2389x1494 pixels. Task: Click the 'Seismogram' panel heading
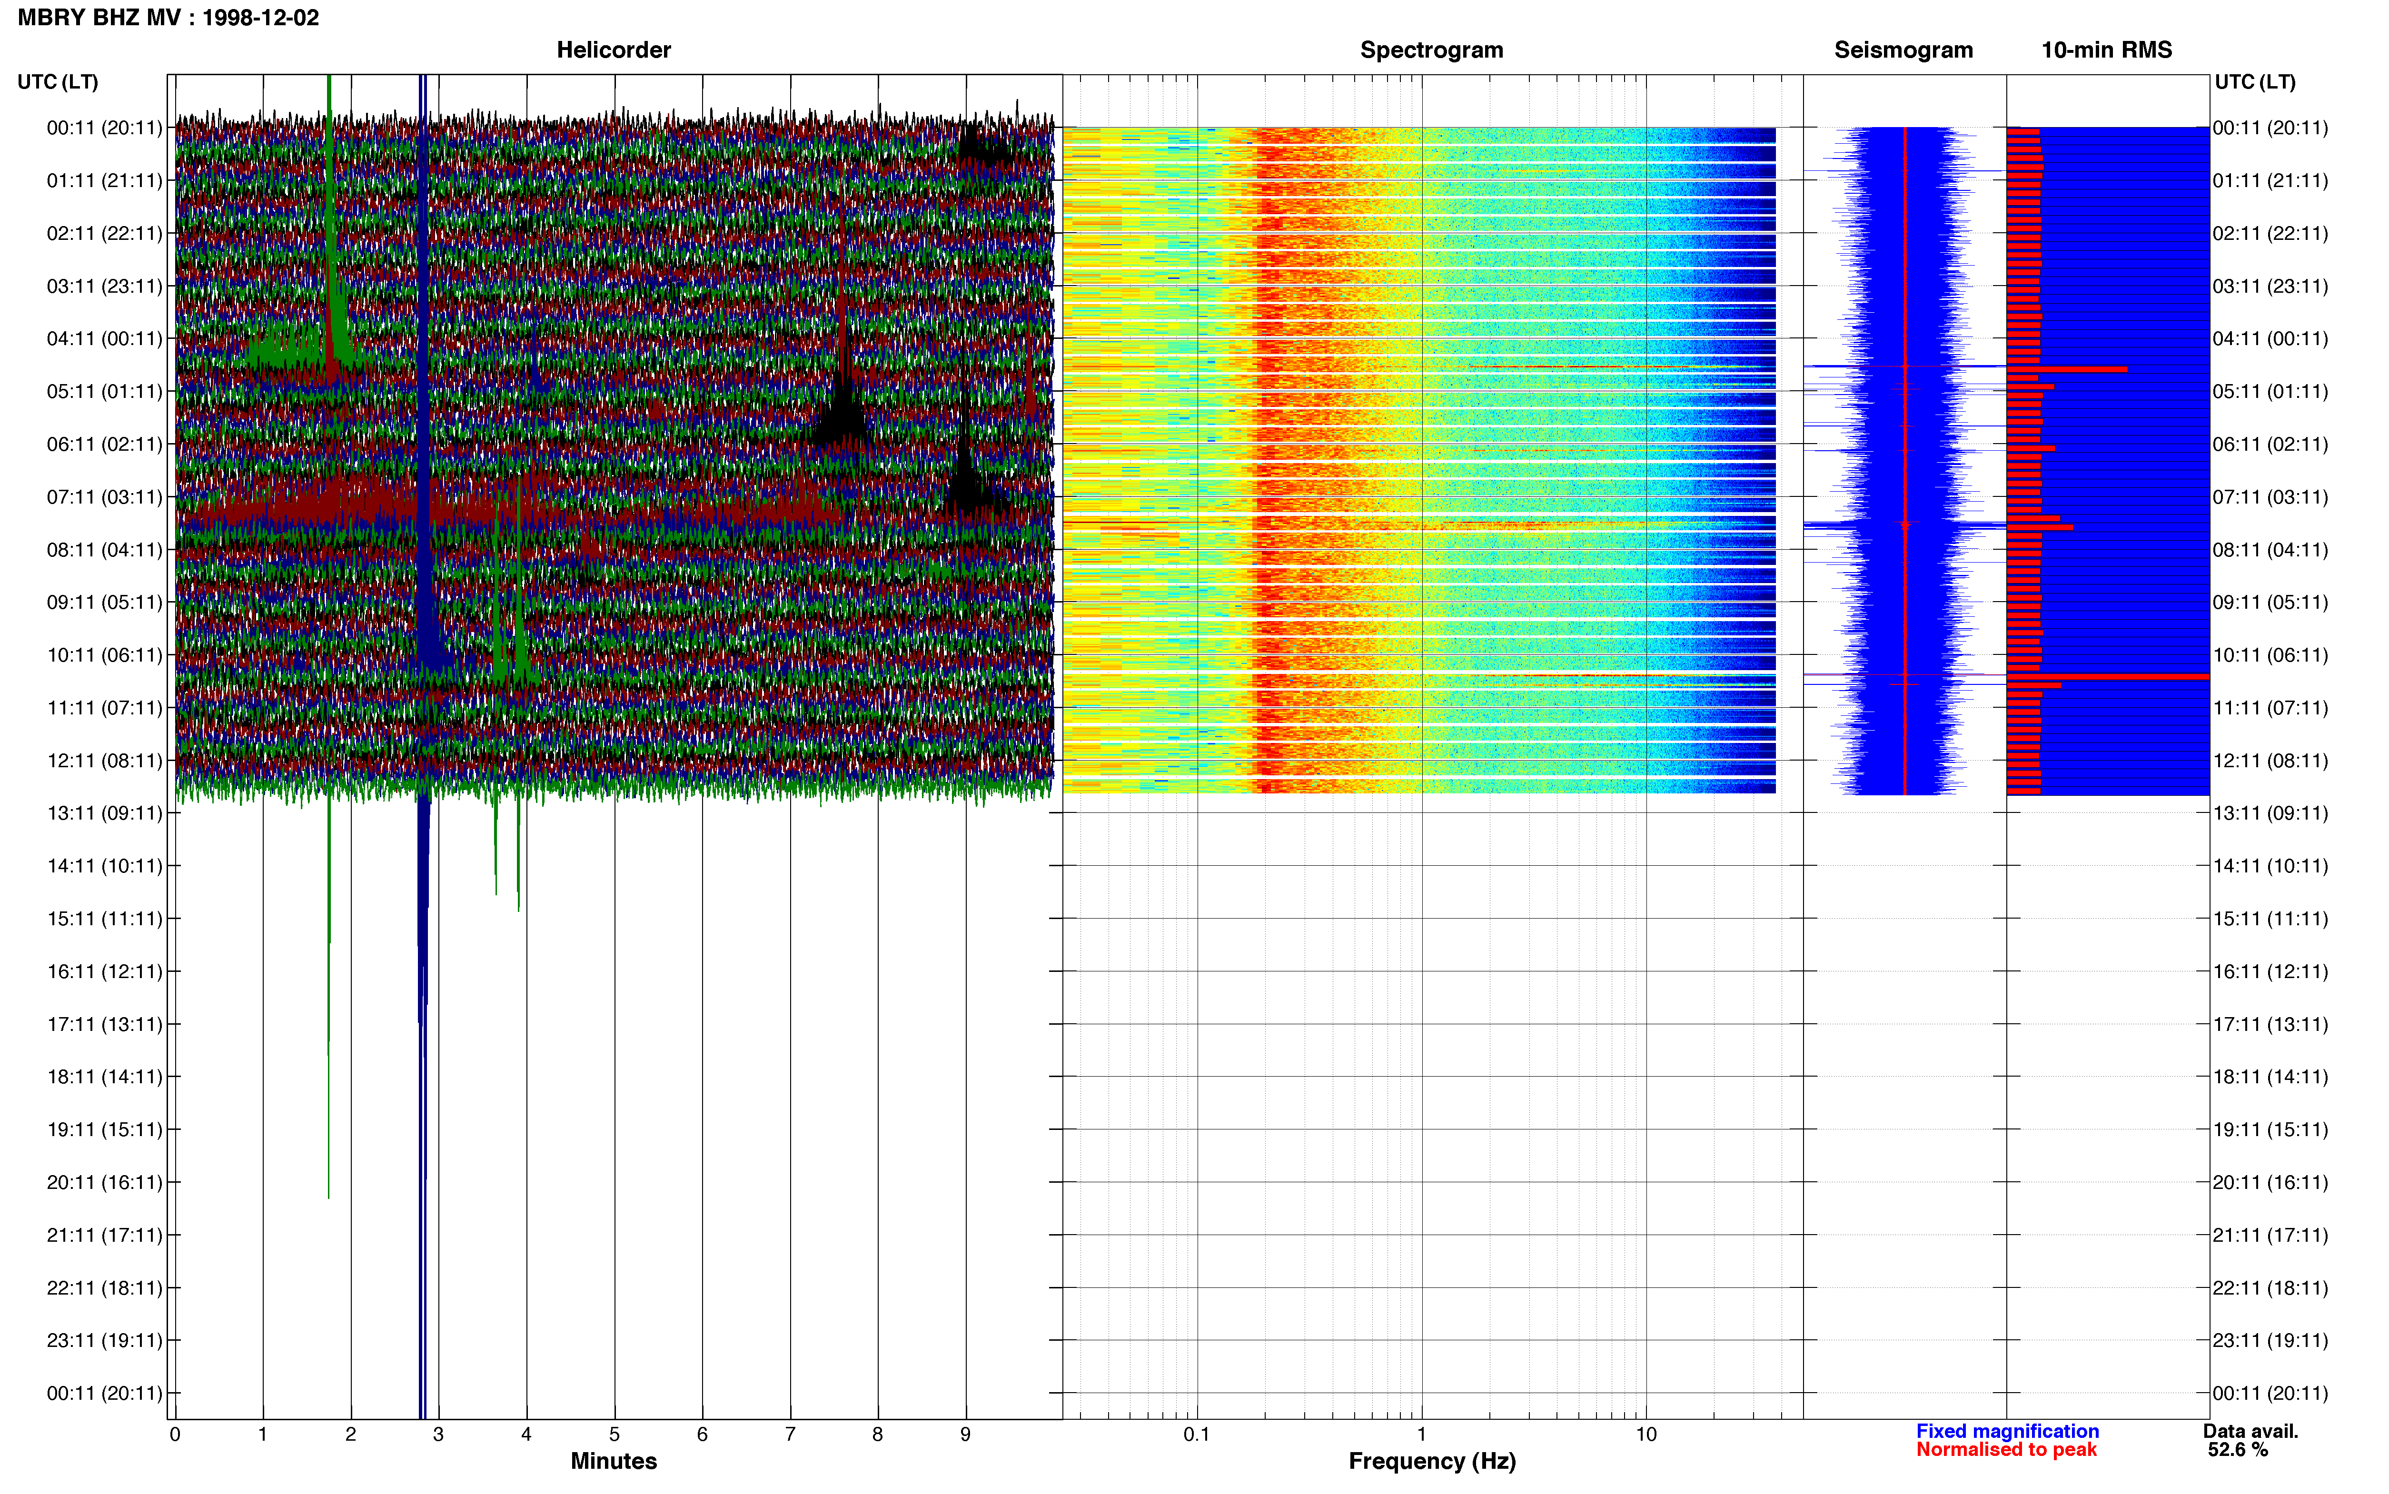coord(1903,50)
